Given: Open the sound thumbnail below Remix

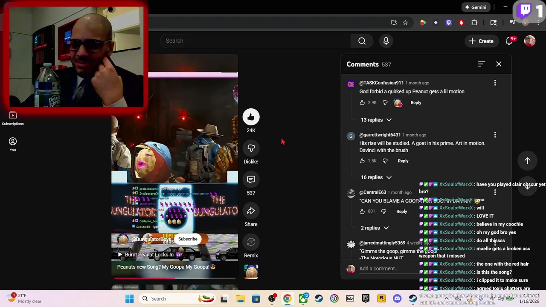Looking at the screenshot, I should (x=251, y=272).
